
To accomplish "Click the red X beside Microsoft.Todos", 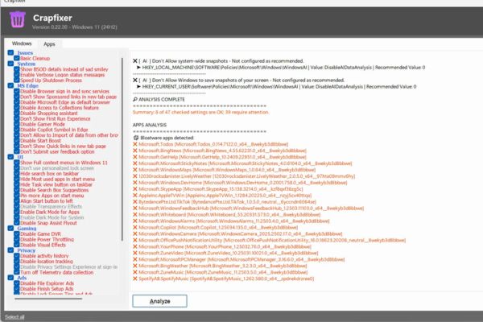I will (135, 144).
